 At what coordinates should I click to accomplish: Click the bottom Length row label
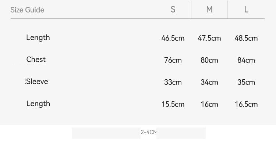point(38,104)
